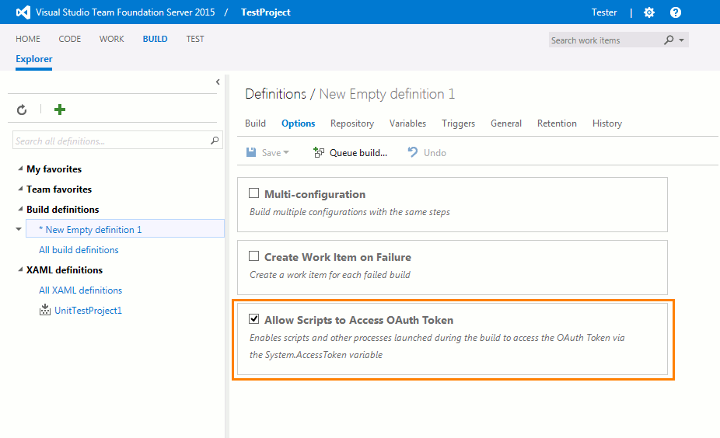Screen dimensions: 720x438
Task: Go to the CODE hub menu
Action: [x=70, y=39]
